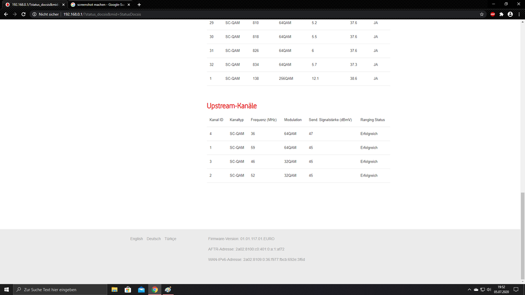
Task: Open the Windows Start menu
Action: (6, 290)
